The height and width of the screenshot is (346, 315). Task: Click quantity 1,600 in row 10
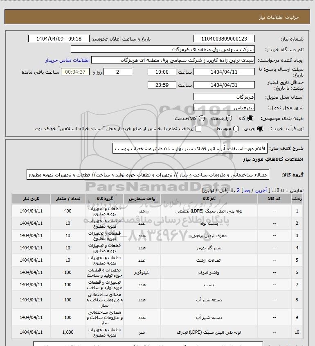(x=68, y=332)
